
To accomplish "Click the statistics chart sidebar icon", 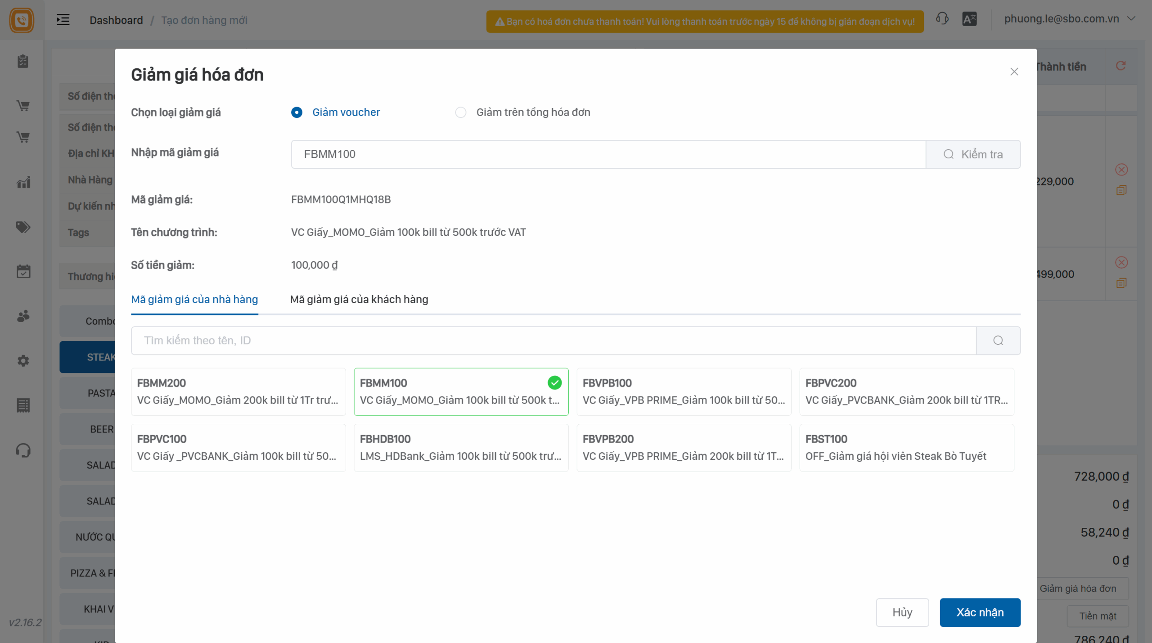I will (x=23, y=182).
